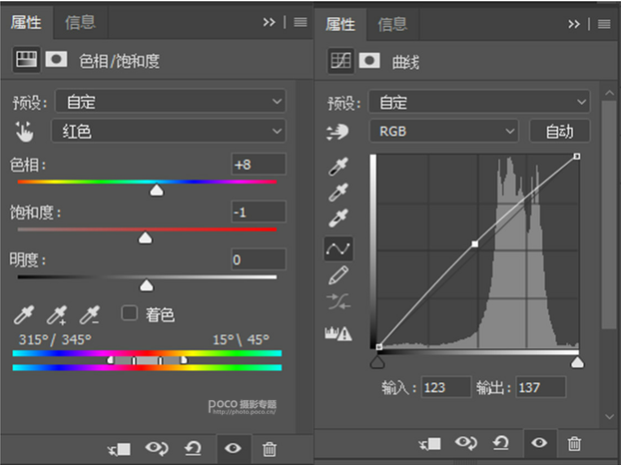Click the Curves panel scroll-up arrow

(609, 93)
